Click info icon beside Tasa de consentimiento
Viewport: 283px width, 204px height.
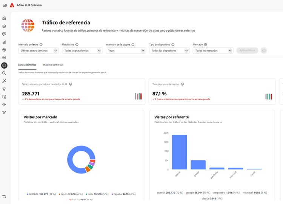coord(182,84)
